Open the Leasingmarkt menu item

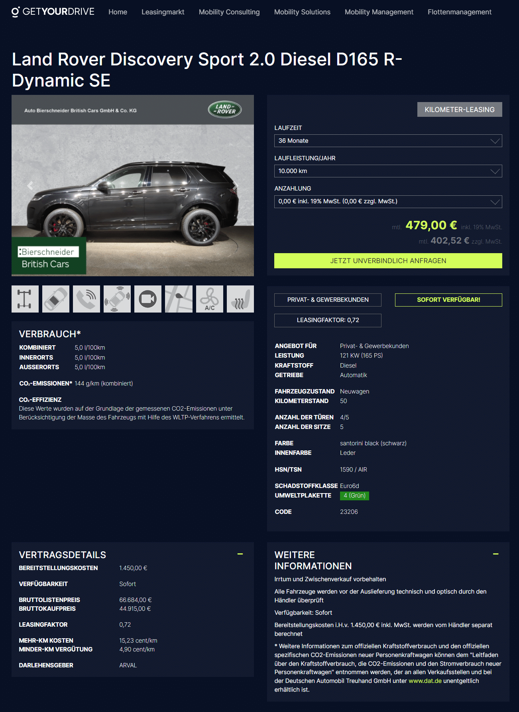click(x=163, y=12)
